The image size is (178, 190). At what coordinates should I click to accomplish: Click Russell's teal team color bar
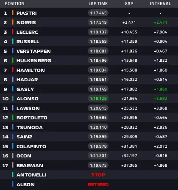tap(13, 41)
